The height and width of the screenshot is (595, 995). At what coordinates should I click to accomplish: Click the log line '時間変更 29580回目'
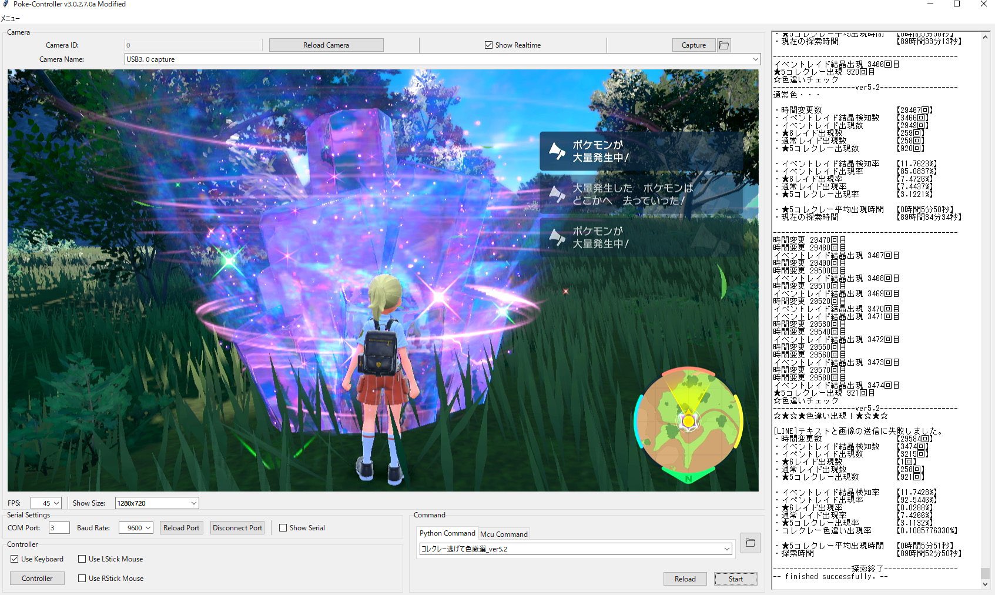[x=809, y=377]
